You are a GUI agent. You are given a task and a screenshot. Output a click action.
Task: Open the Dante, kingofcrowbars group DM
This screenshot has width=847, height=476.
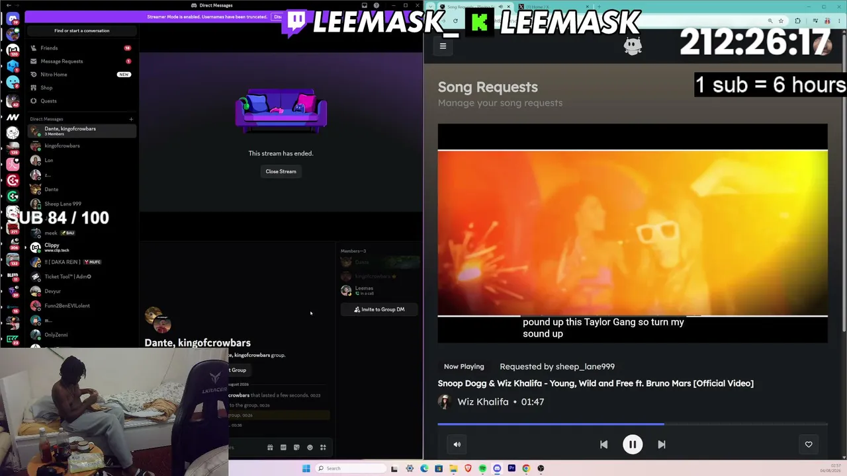[82, 131]
